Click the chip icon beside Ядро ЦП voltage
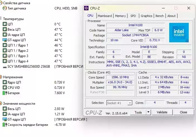 (5, 82)
